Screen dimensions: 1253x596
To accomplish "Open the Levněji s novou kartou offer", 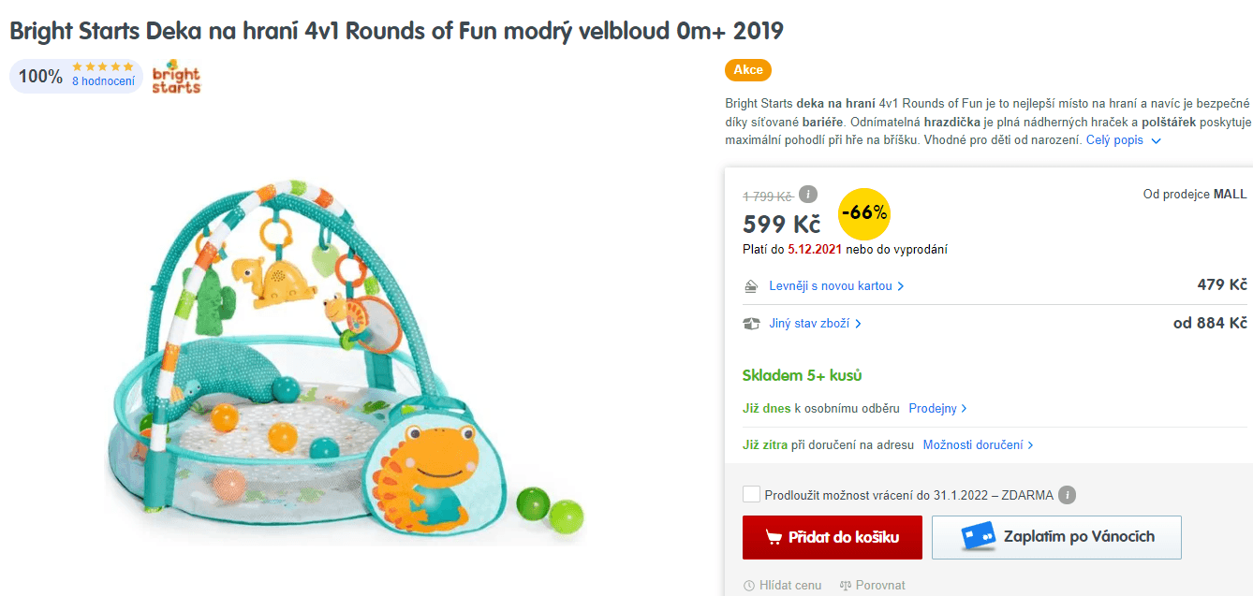I will coord(836,285).
